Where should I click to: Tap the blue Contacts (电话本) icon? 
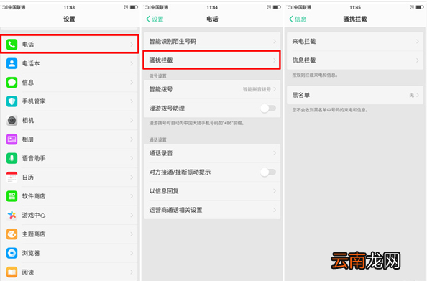pyautogui.click(x=12, y=63)
